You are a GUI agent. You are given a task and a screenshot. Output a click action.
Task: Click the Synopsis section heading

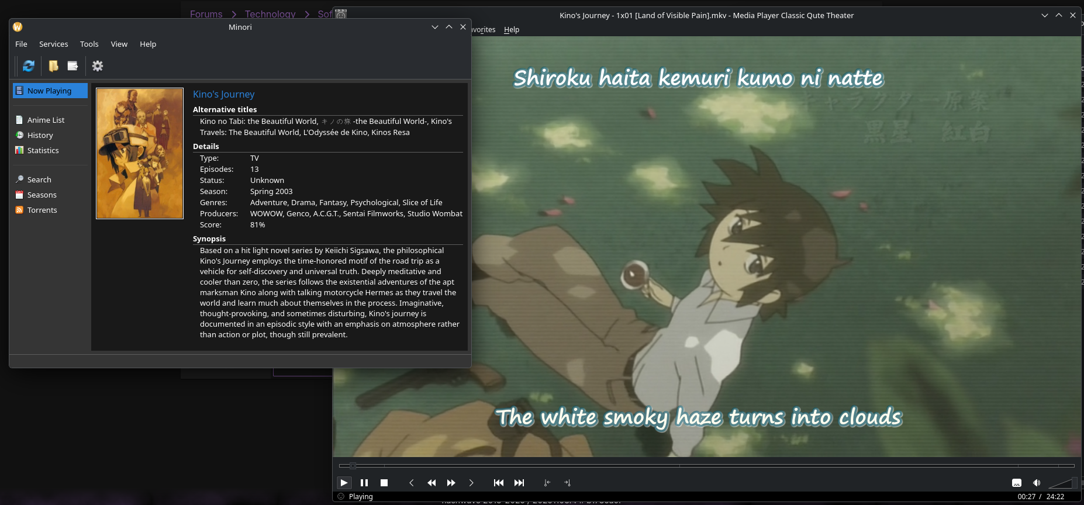tap(209, 238)
